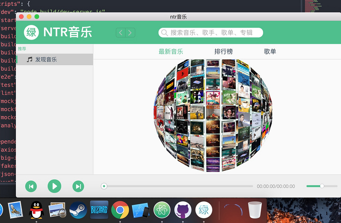Open the Trash in the dock

click(254, 210)
